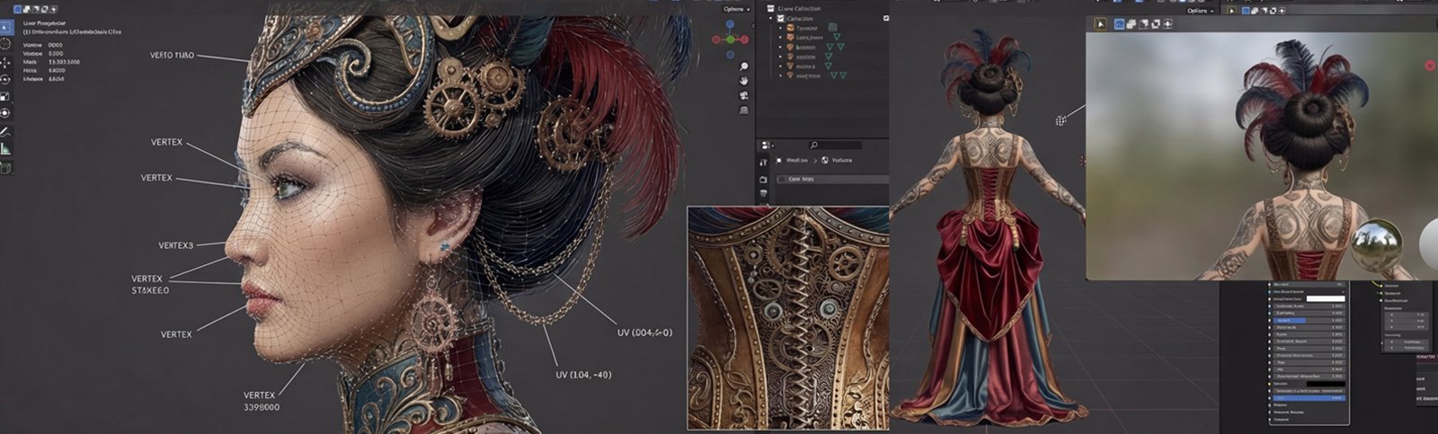Open the Tool properties tab icon
Image resolution: width=1438 pixels, height=434 pixels.
[763, 163]
